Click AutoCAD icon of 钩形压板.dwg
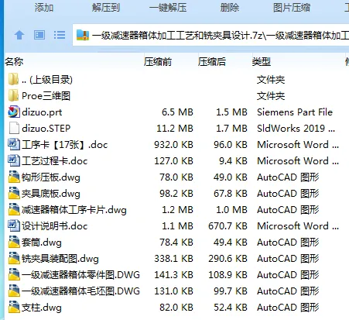Viewport: 349px width, 320px height. [14, 177]
